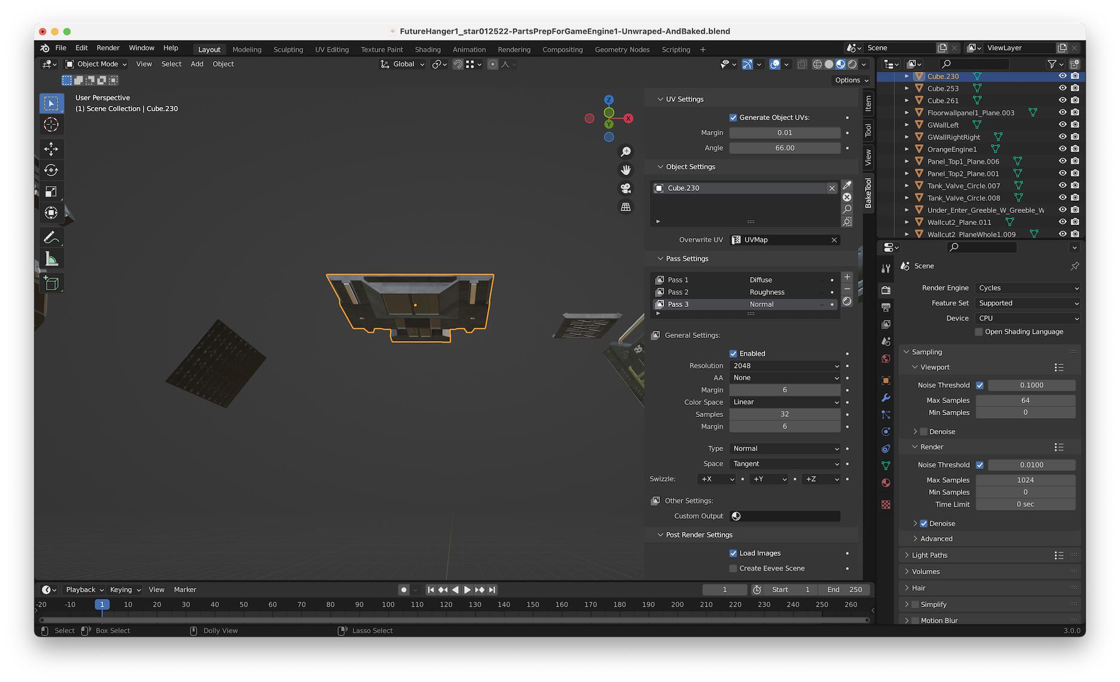Open the Playback popover in timeline
This screenshot has width=1120, height=682.
tap(84, 590)
